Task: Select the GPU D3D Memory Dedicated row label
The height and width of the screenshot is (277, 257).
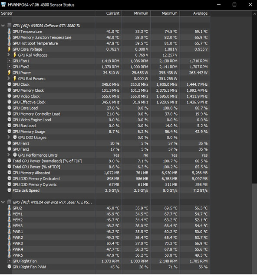Action: [x=36, y=179]
